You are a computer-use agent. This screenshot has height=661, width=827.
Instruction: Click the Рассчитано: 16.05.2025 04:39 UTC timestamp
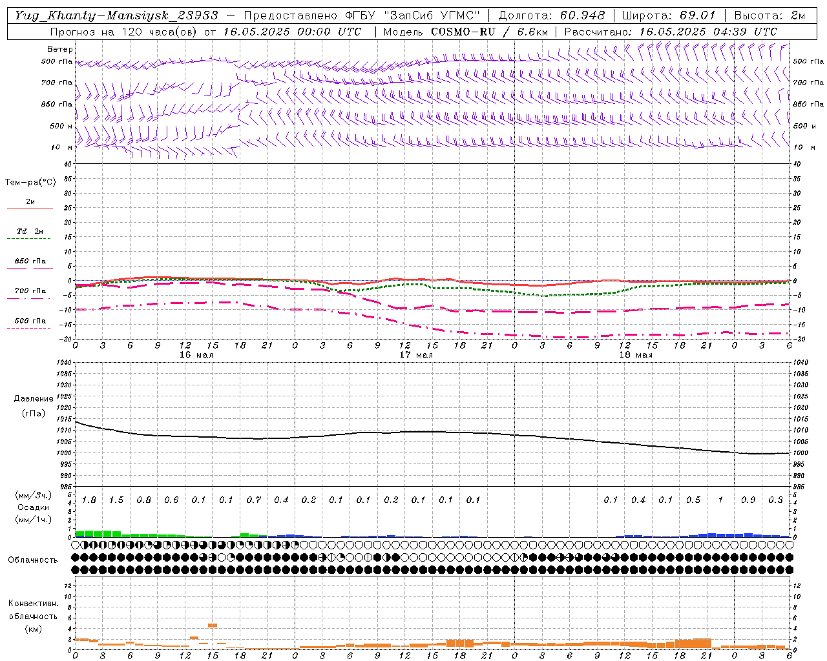(671, 31)
